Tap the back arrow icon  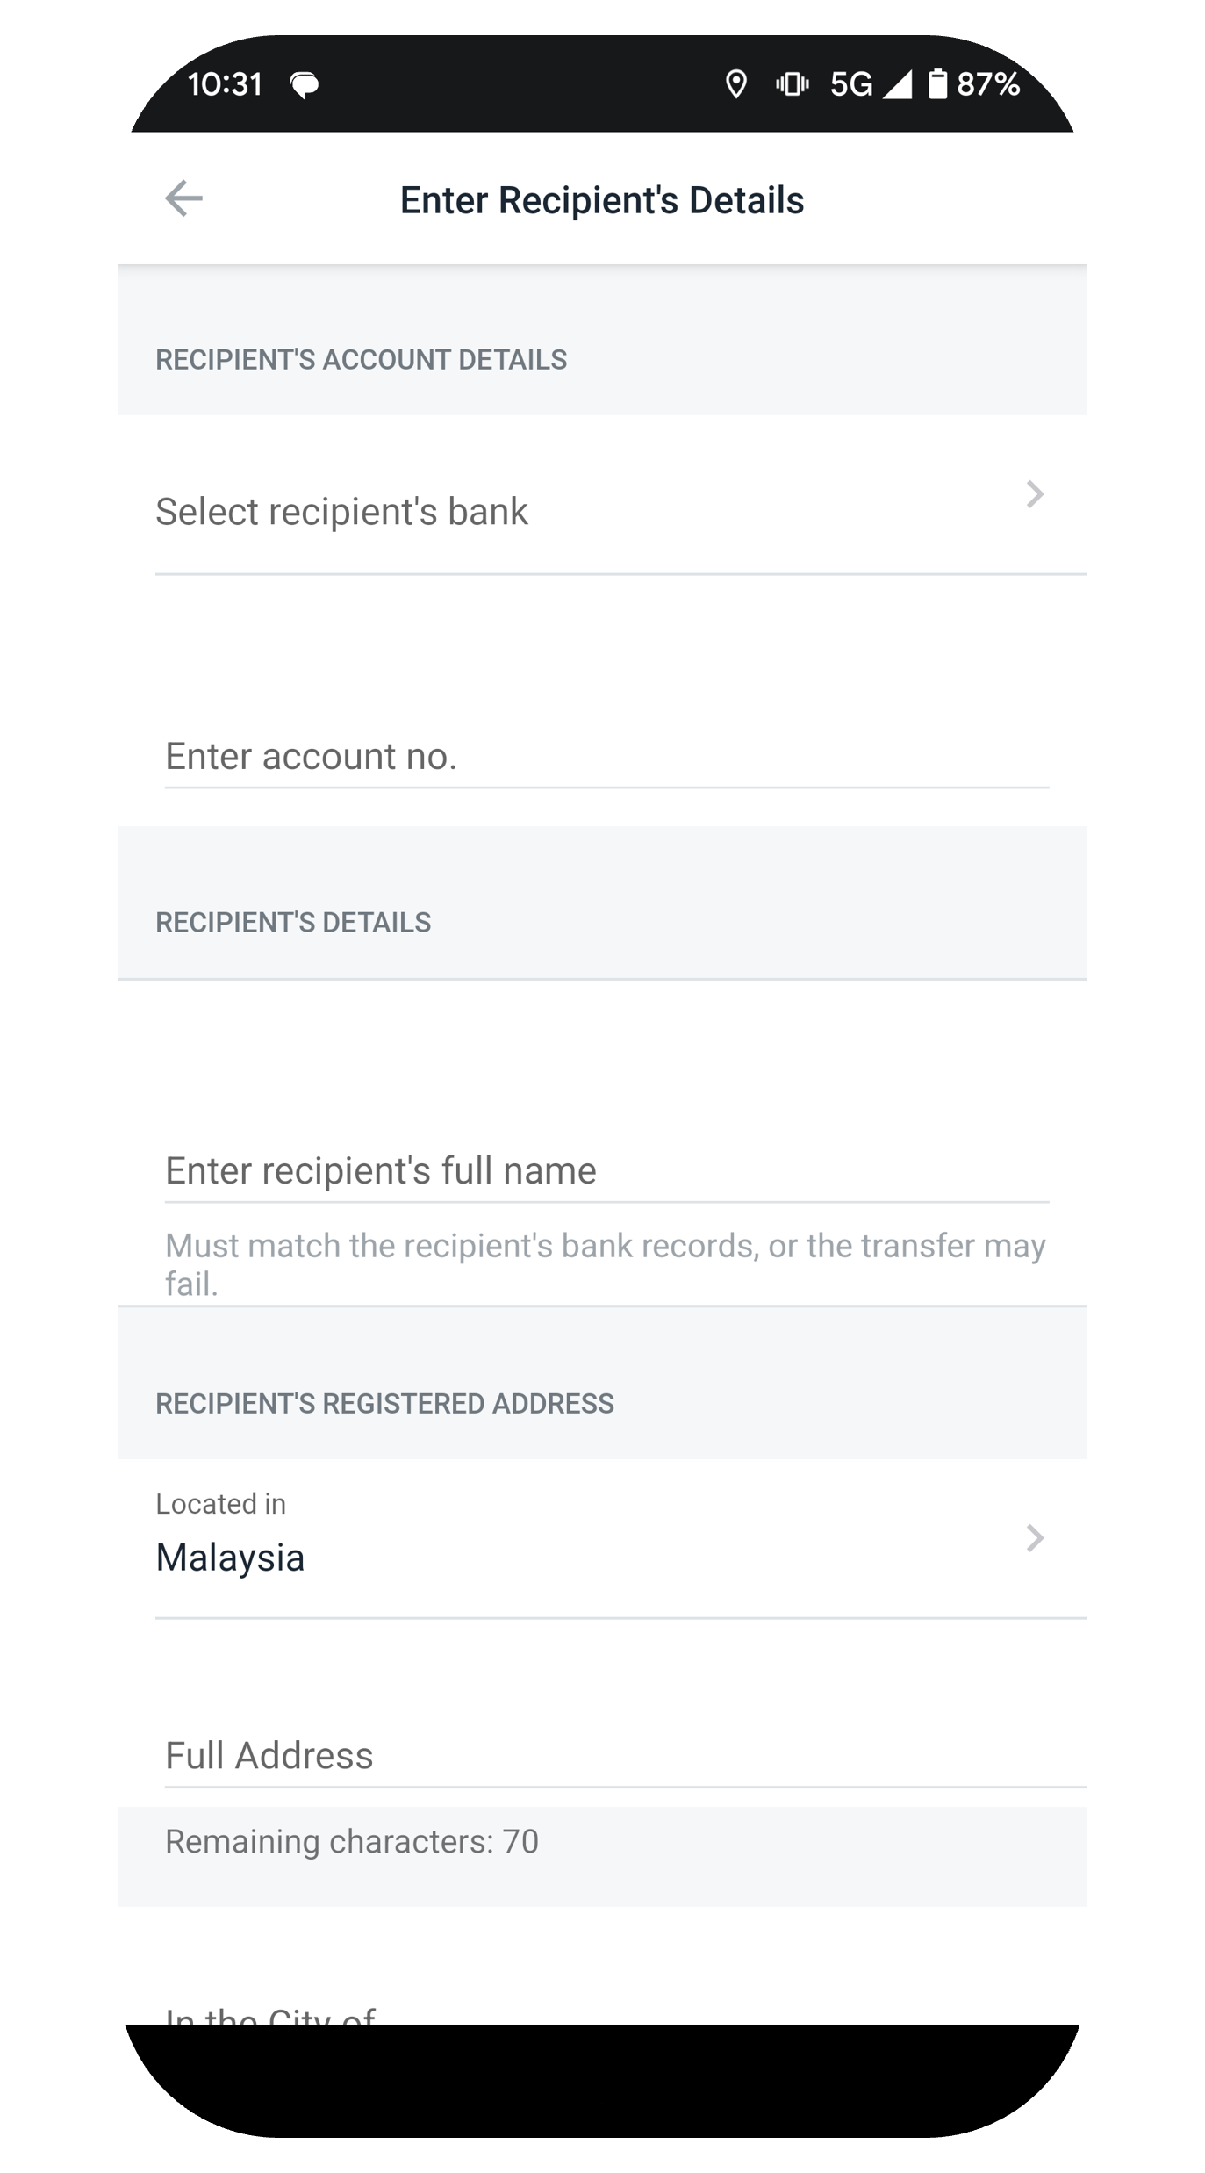coord(183,198)
